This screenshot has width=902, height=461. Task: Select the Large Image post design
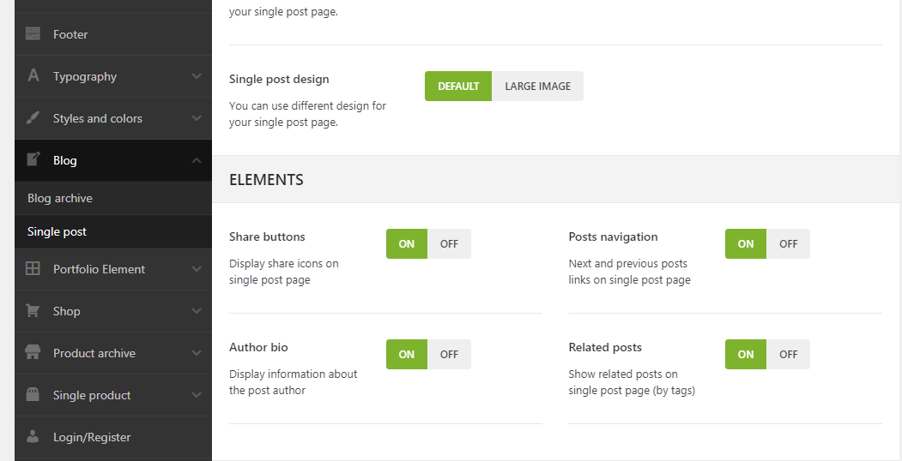click(537, 87)
